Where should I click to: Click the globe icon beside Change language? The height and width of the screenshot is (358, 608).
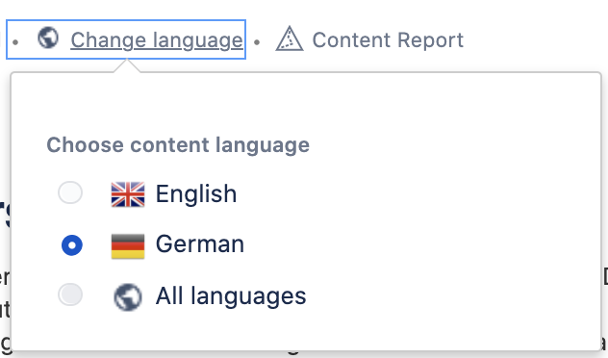click(x=48, y=38)
